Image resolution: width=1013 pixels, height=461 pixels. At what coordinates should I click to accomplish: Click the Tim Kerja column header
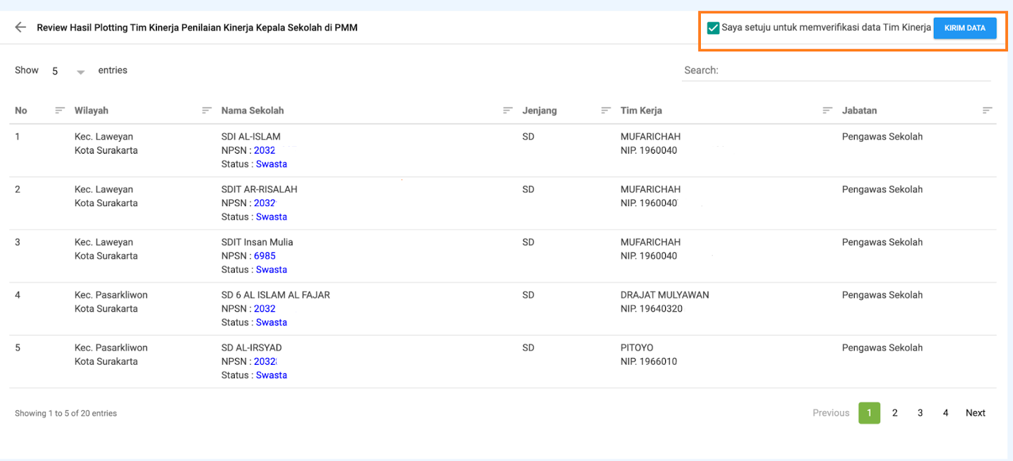tap(641, 111)
